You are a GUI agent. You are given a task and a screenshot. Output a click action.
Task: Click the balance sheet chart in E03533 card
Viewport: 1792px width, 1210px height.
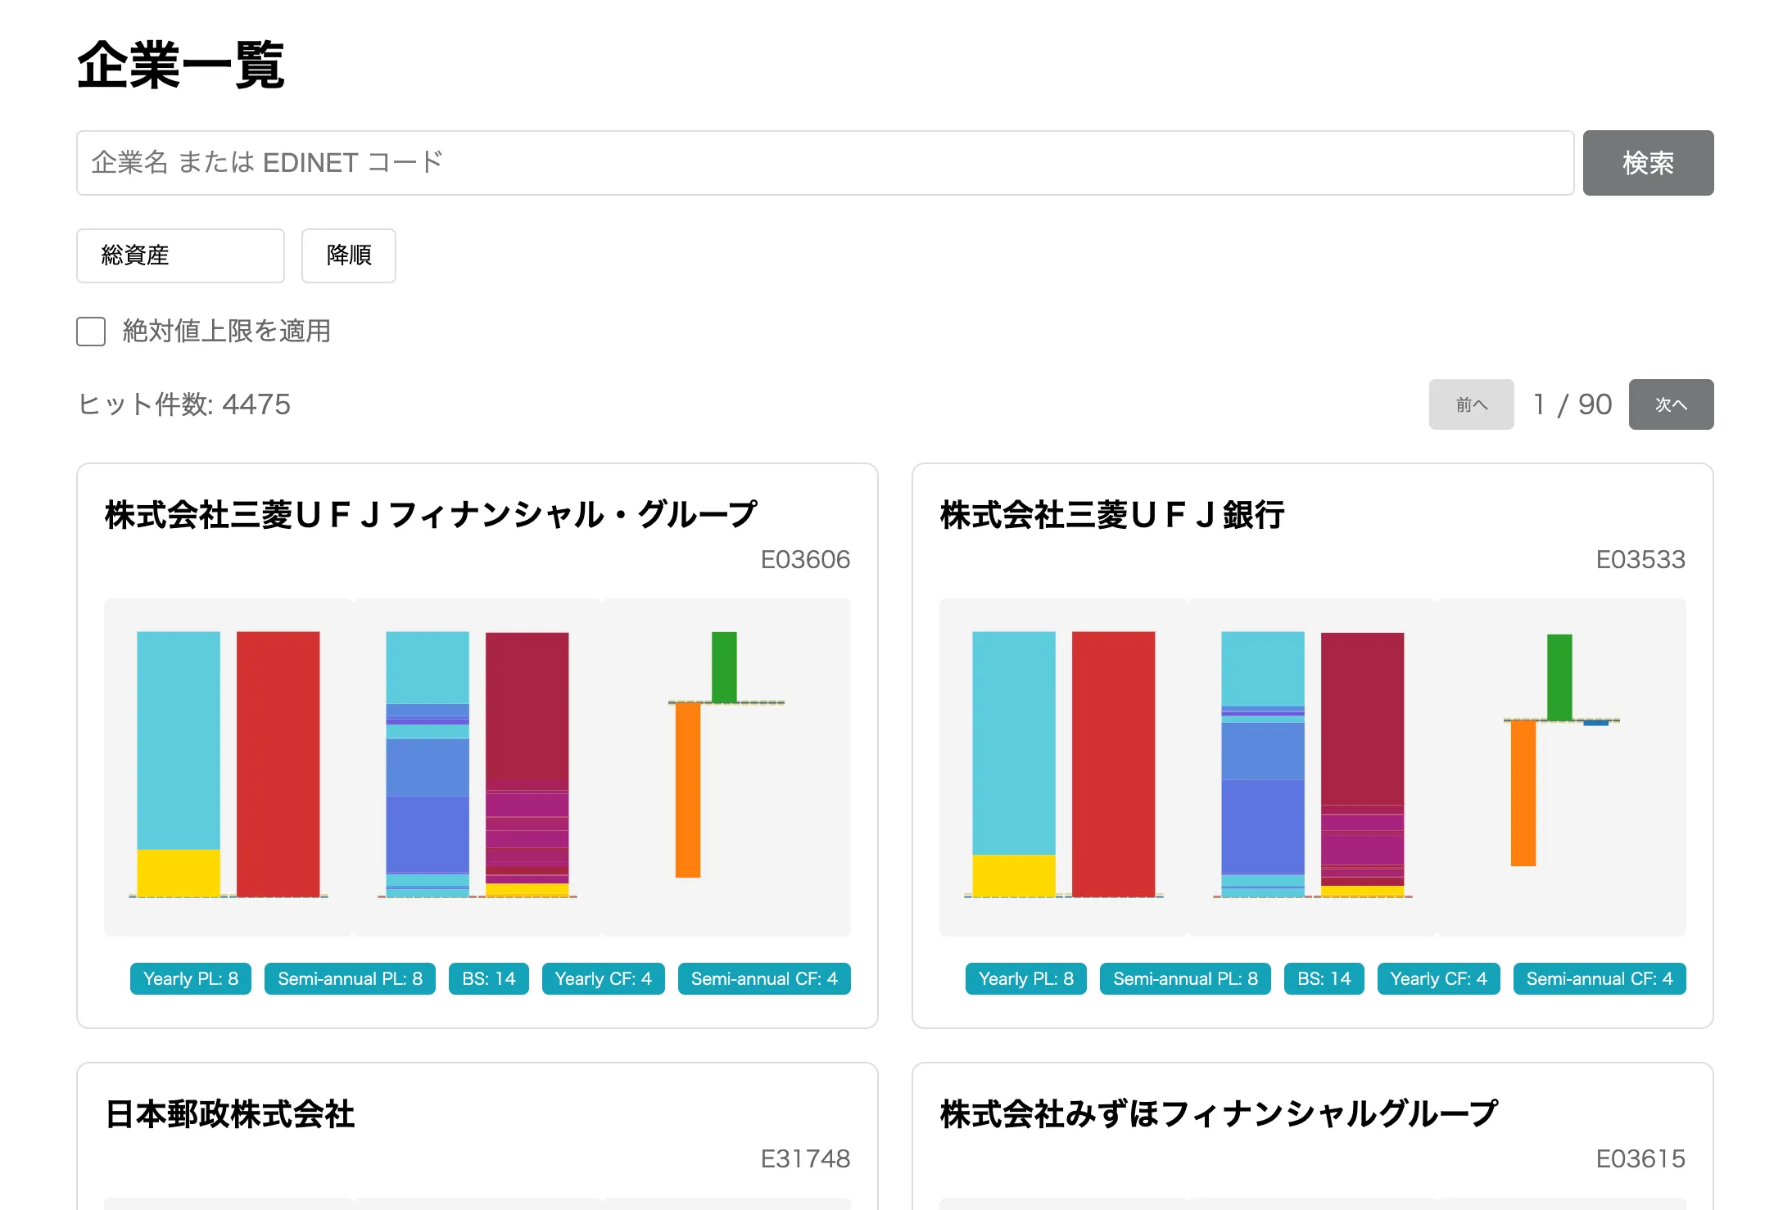(x=1313, y=767)
